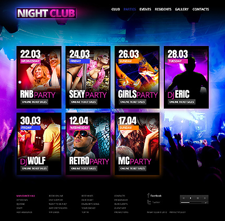Stop the audio player playback

[198, 198]
